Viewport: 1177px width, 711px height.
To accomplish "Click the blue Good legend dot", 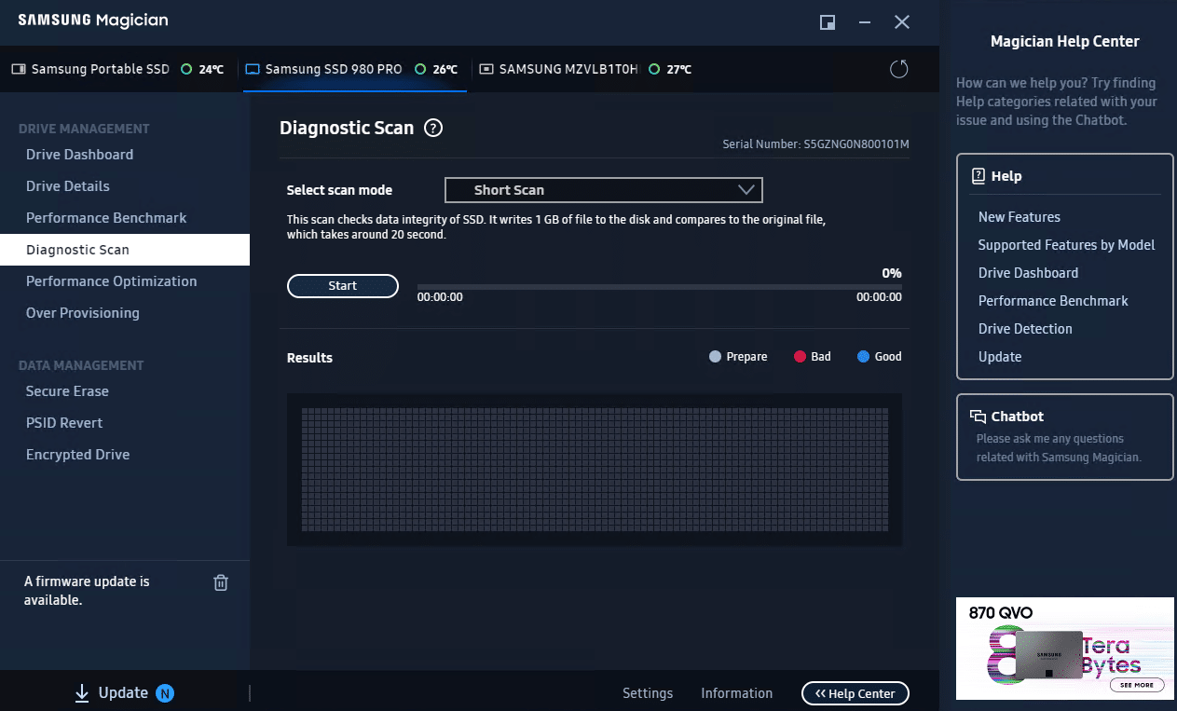I will coord(863,357).
